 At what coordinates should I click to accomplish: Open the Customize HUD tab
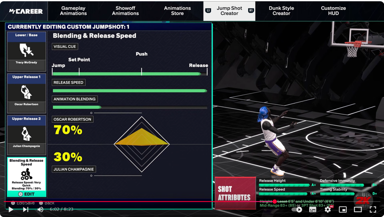tap(333, 11)
